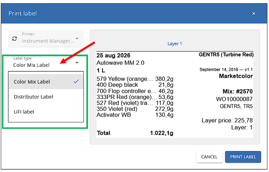Click 'Autowave MM 2.0' text
269x172 pixels.
pos(121,63)
